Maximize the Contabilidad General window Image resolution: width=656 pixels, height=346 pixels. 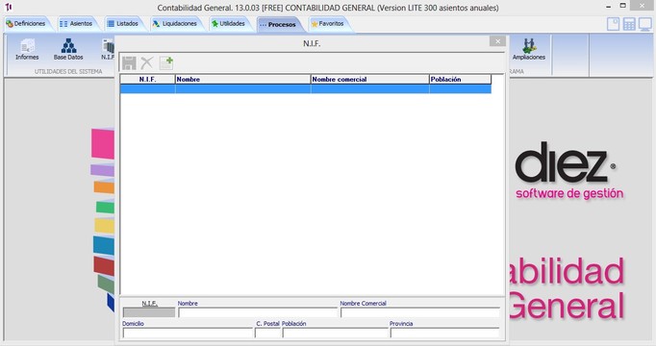click(x=623, y=6)
